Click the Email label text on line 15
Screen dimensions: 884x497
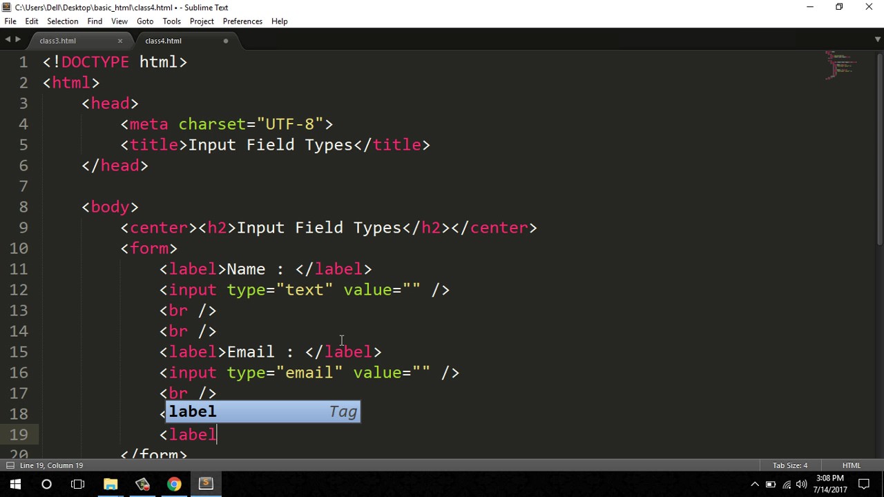[250, 352]
